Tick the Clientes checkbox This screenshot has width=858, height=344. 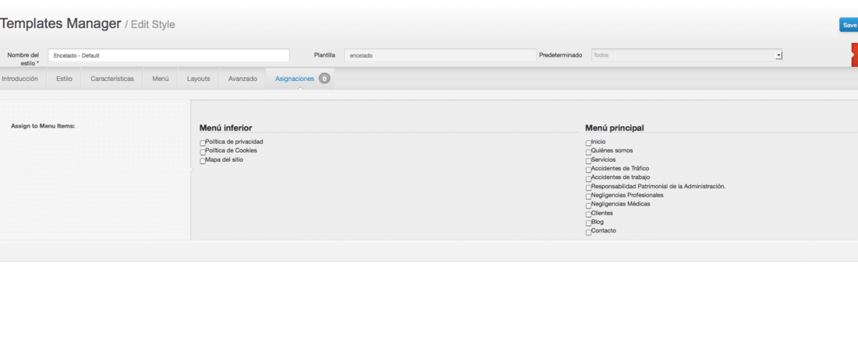[x=589, y=215]
